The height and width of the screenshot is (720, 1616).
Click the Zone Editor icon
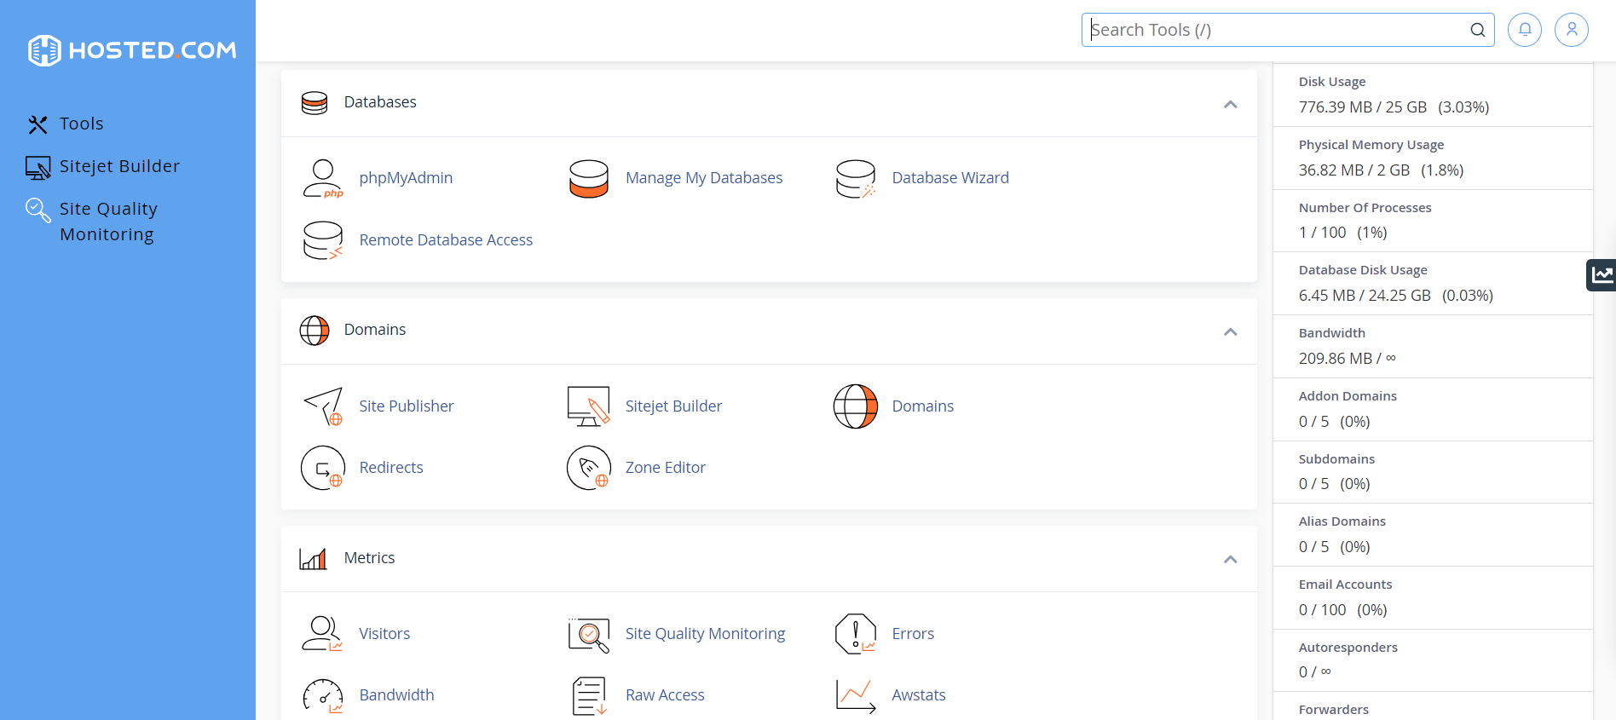[589, 468]
